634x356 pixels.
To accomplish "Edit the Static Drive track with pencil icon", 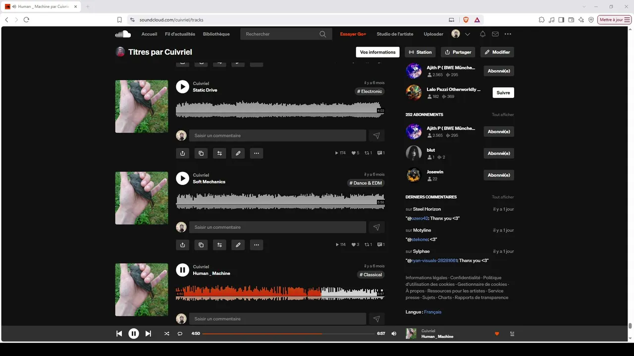I will click(238, 153).
